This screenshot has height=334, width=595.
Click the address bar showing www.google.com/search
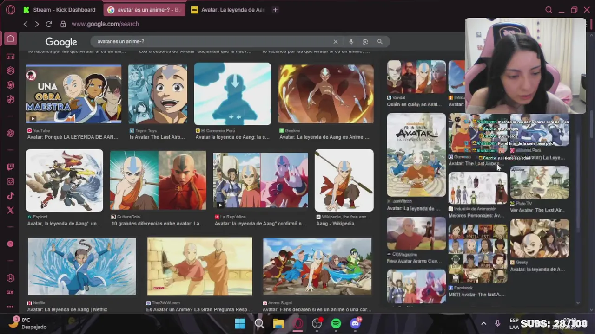(x=105, y=24)
